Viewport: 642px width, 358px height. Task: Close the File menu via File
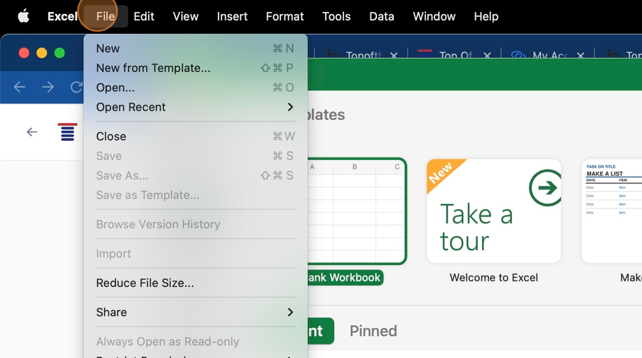[x=105, y=17]
